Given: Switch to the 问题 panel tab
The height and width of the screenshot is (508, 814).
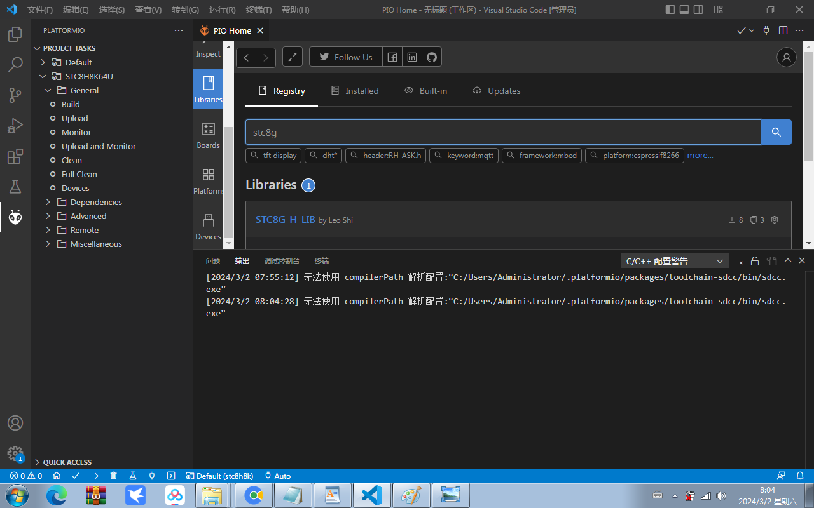Looking at the screenshot, I should click(213, 261).
